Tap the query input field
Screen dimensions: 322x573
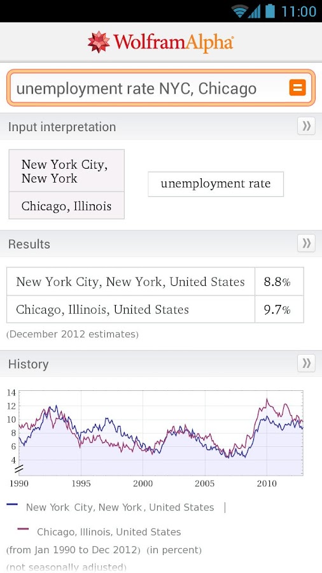point(160,88)
